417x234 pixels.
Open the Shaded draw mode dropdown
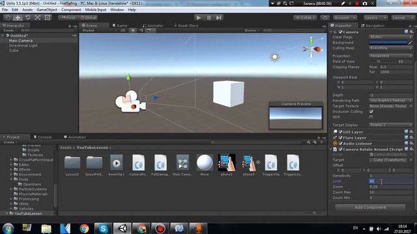(100, 31)
